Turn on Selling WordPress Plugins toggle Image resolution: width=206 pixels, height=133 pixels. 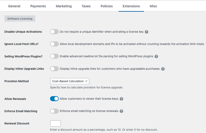pos(54,56)
